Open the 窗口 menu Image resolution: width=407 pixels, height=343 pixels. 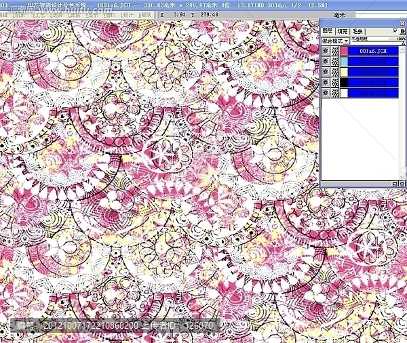(x=109, y=15)
